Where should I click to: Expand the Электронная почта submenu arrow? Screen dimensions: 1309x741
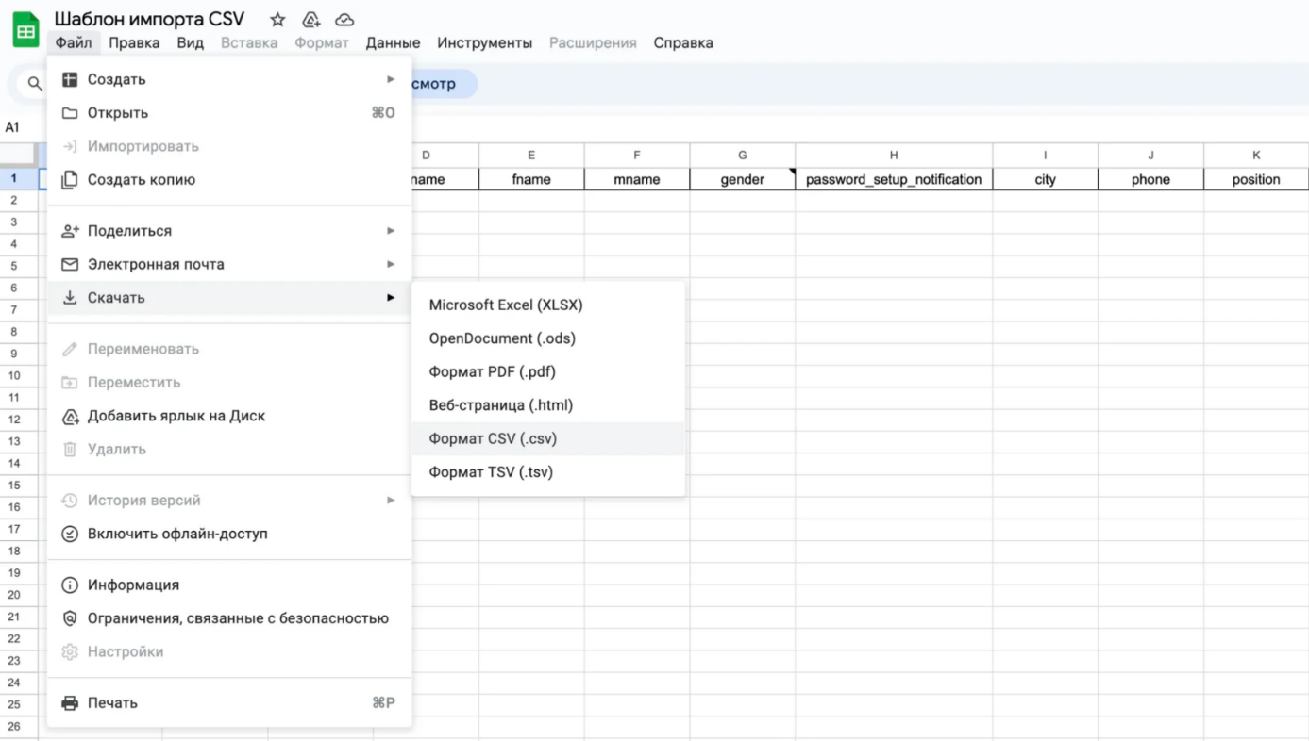pos(391,264)
